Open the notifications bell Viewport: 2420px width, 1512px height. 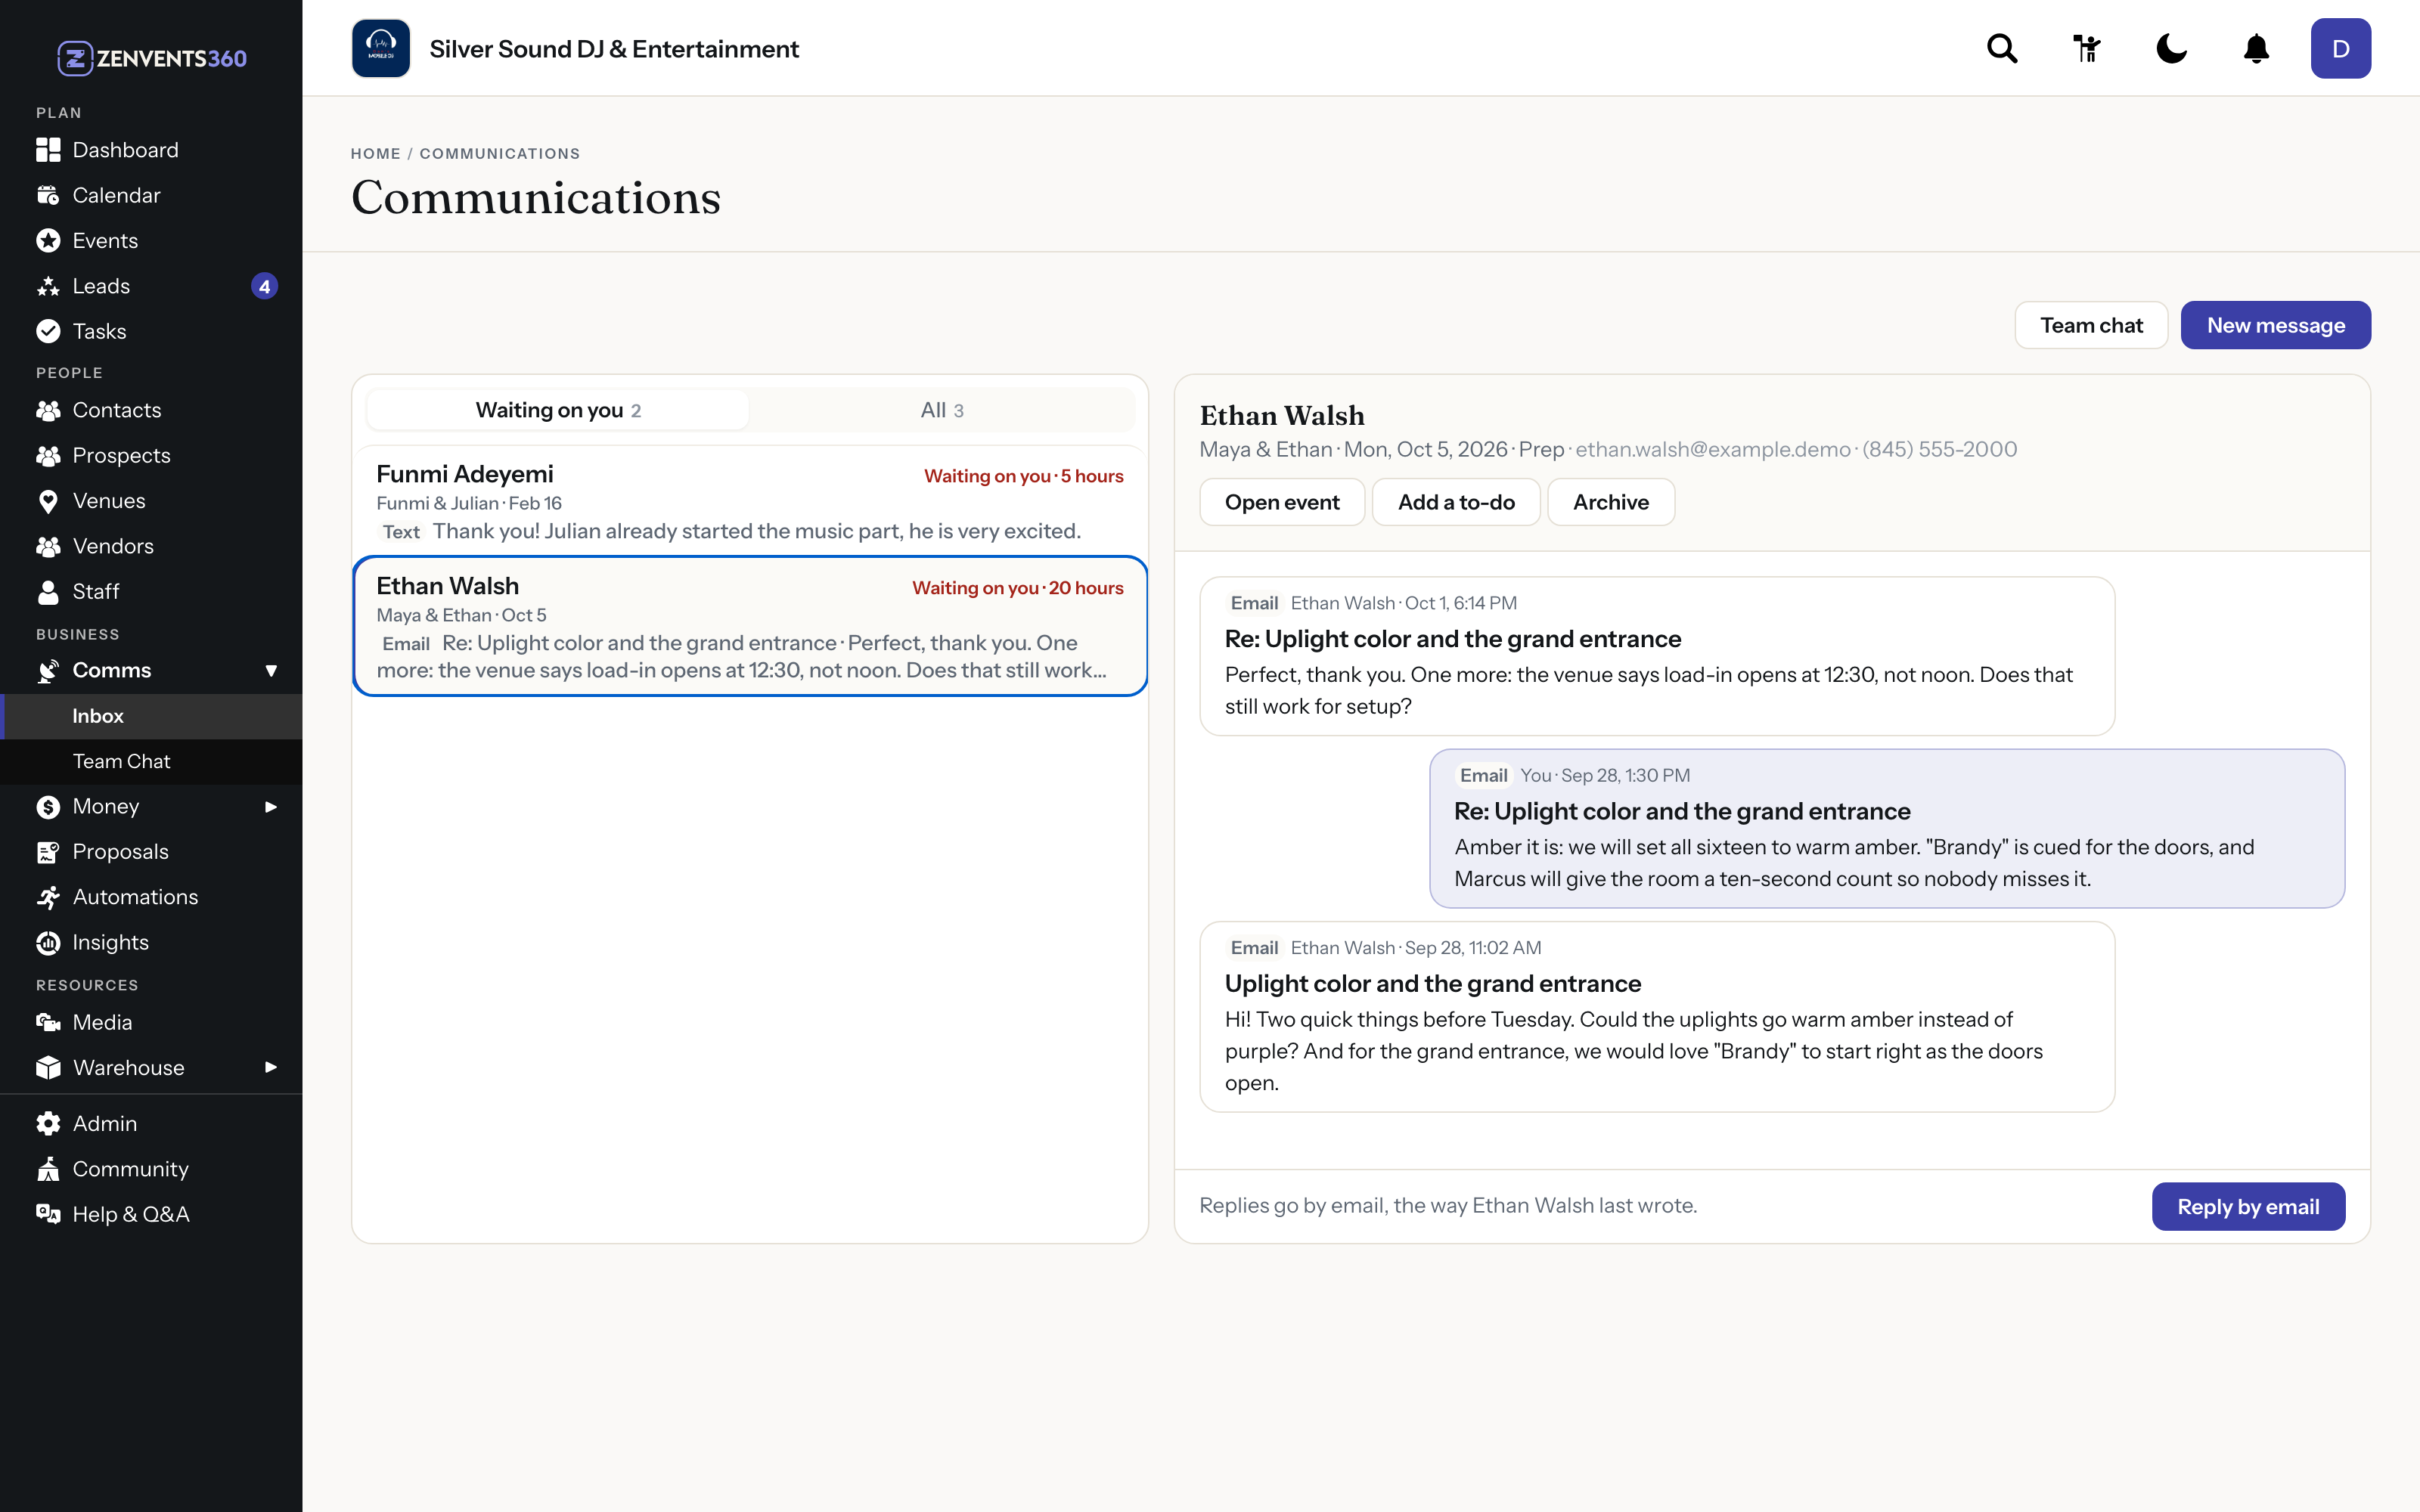[2256, 48]
